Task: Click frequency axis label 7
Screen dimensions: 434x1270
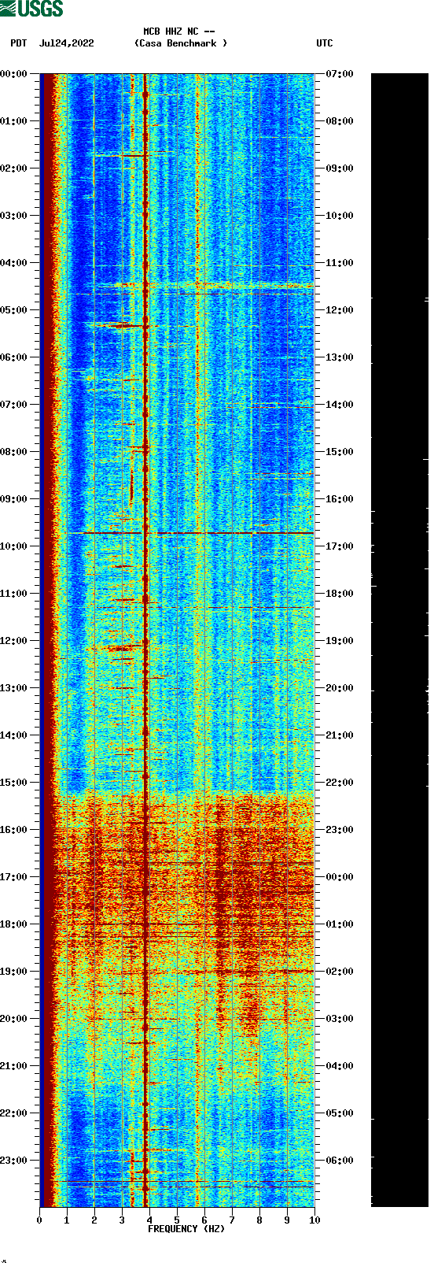Action: pos(232,1220)
